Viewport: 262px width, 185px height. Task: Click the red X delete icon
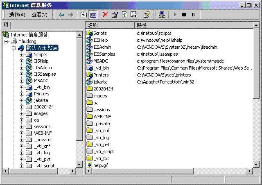(x=105, y=15)
